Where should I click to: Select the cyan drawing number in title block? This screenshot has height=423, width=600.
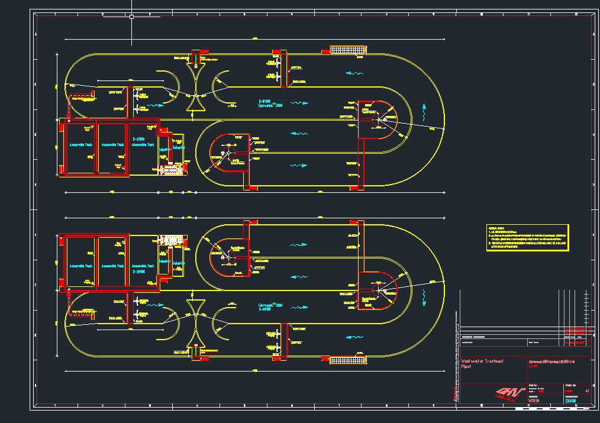tap(570, 401)
